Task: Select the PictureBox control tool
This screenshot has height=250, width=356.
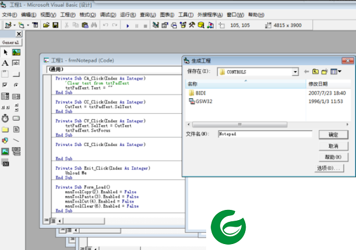Action: [x=16, y=53]
